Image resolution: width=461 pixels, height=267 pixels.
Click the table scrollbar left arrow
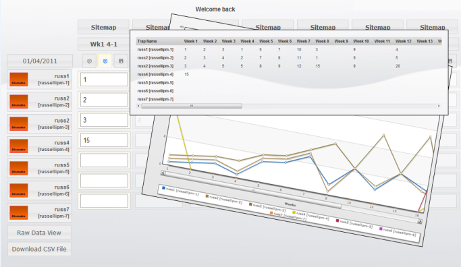(x=139, y=106)
